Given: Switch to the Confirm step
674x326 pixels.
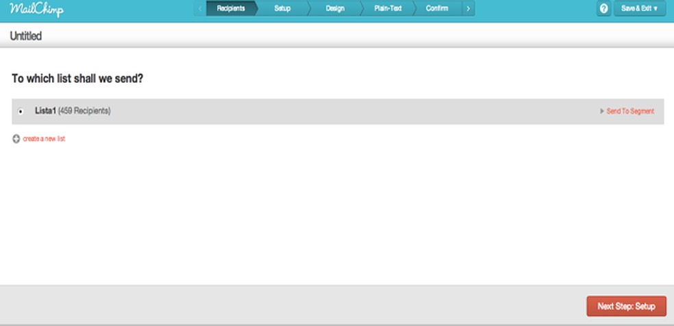Looking at the screenshot, I should tap(437, 9).
